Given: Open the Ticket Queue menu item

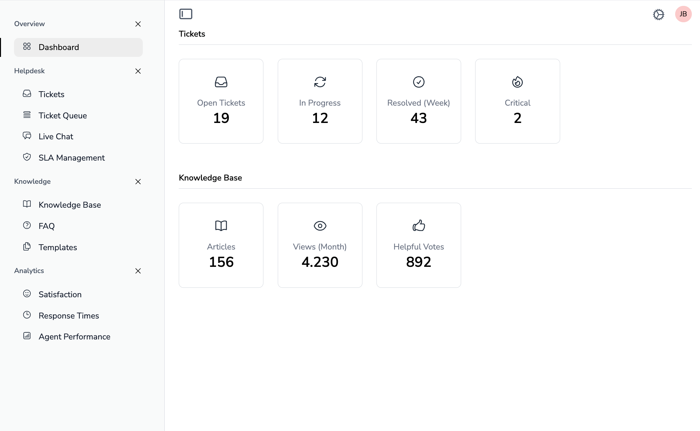Looking at the screenshot, I should coord(62,115).
